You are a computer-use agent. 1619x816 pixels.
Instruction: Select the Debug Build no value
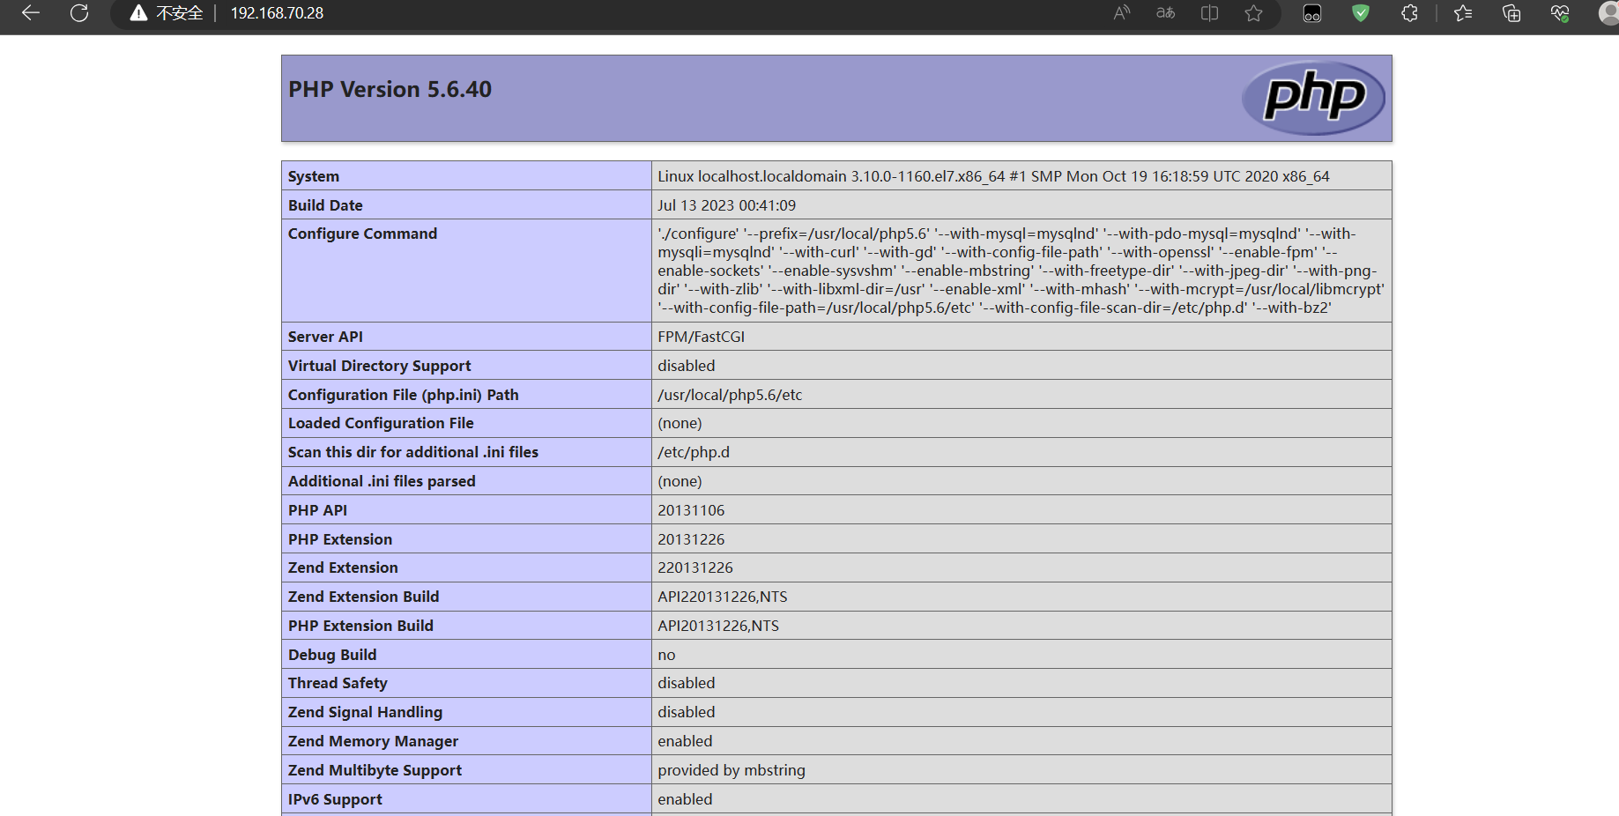pos(666,655)
